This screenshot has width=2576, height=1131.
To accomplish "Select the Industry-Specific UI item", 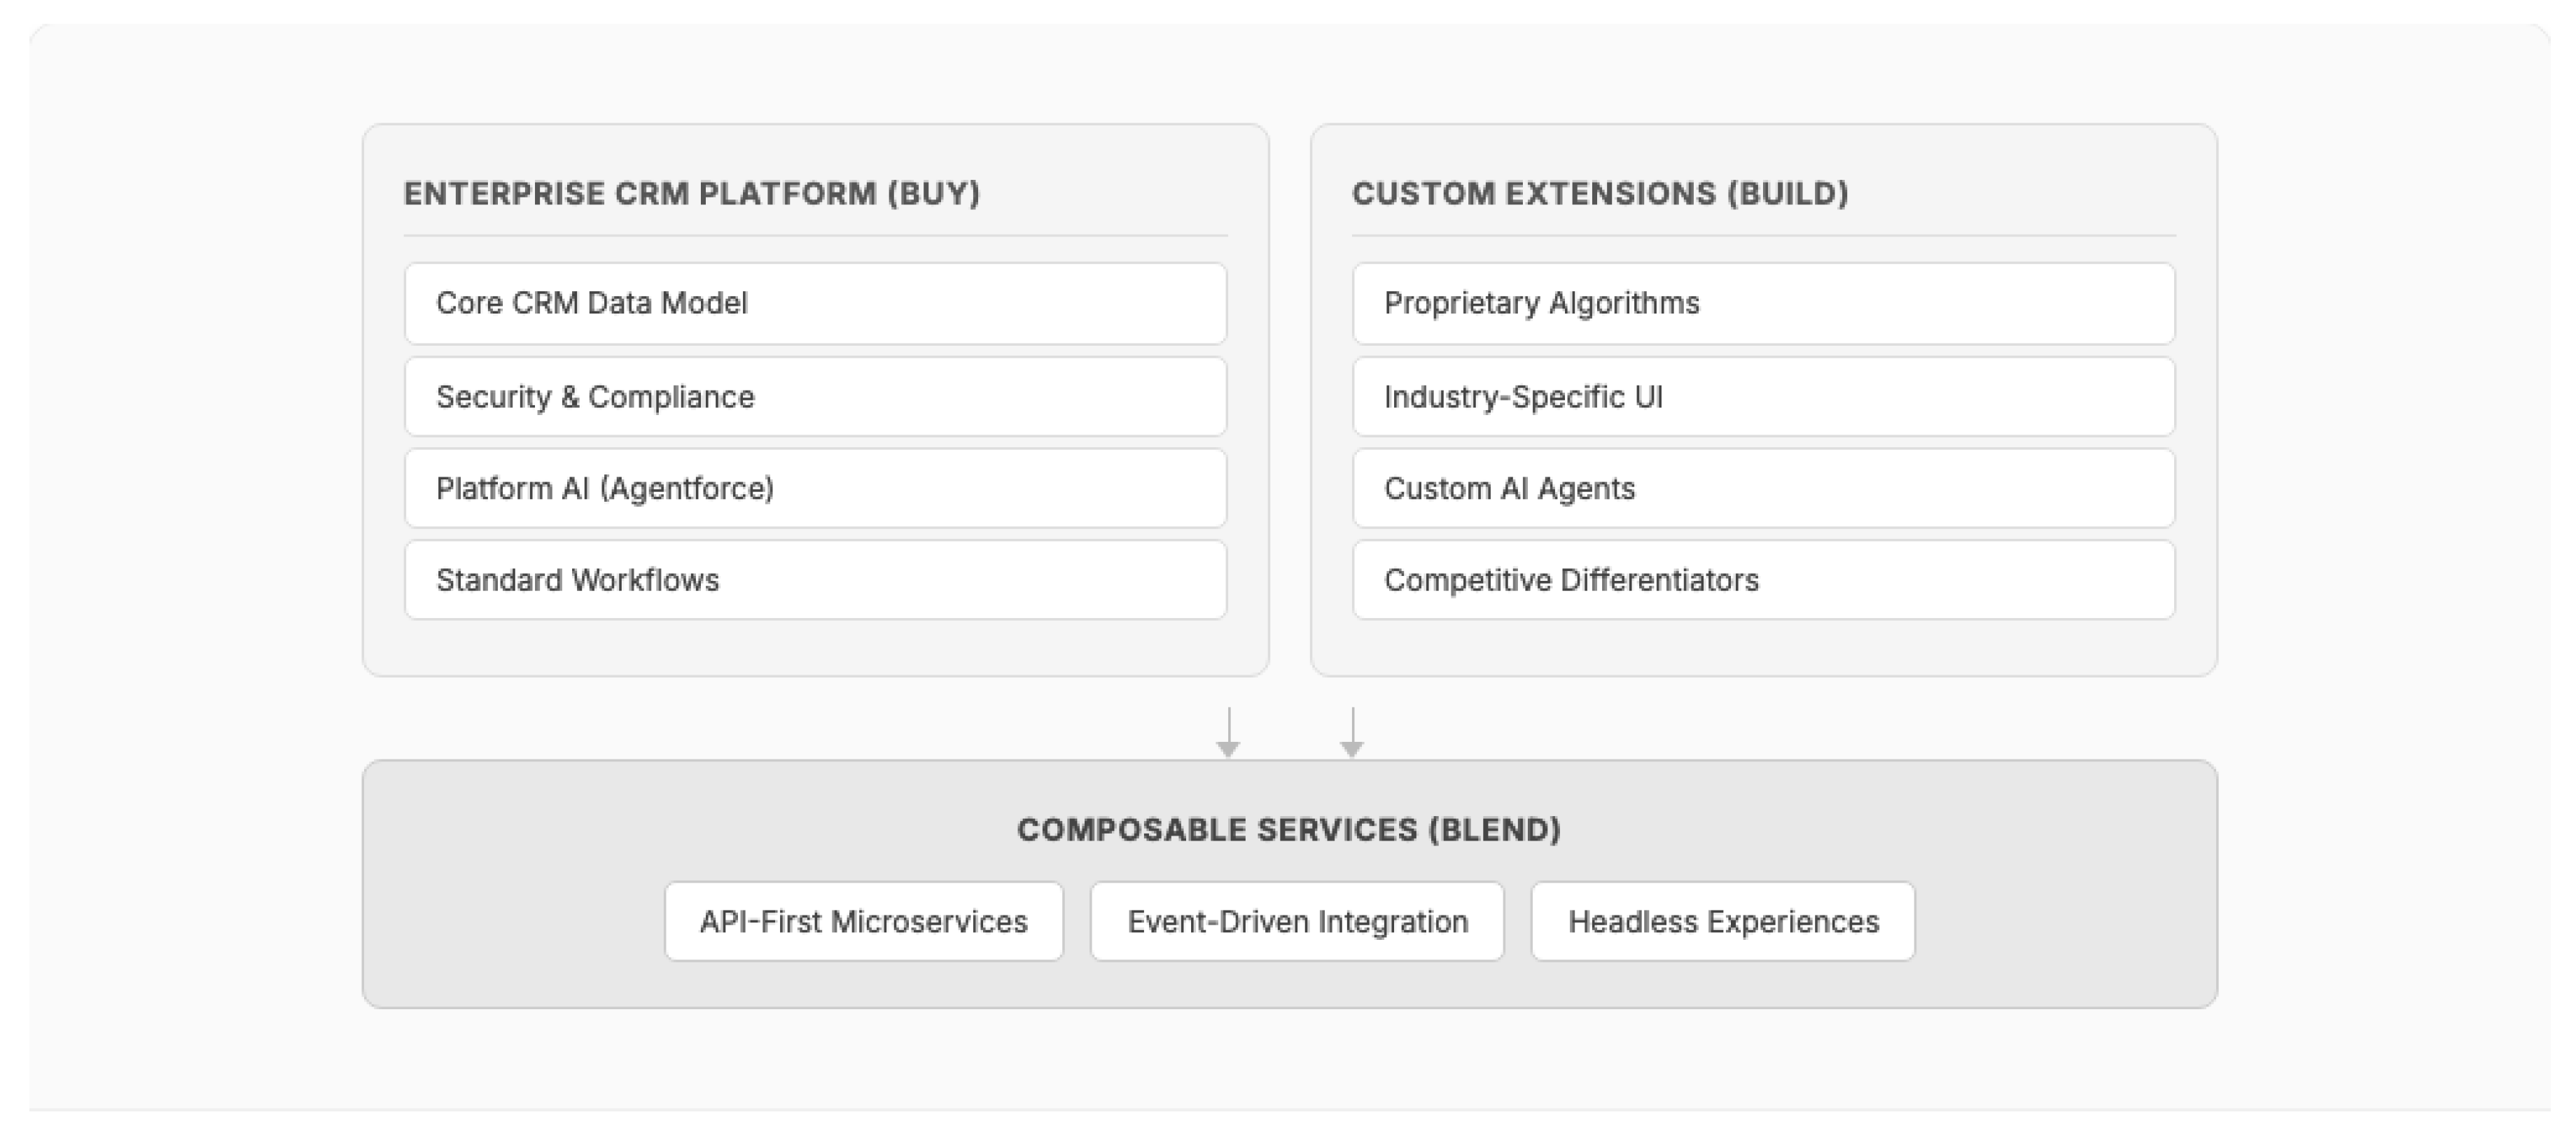I will (1763, 397).
